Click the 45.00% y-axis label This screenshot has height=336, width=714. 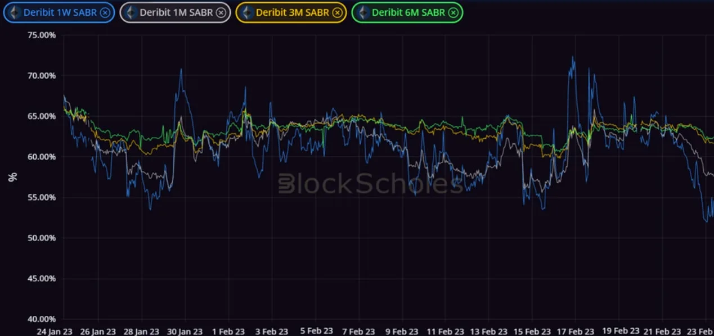tap(42, 279)
